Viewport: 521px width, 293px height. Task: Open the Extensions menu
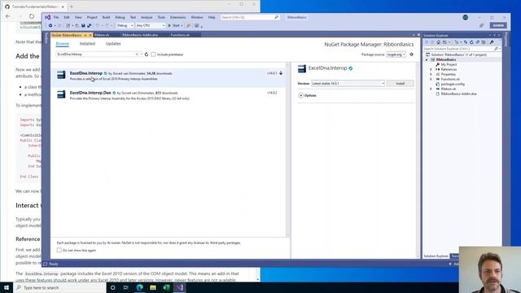click(x=177, y=17)
